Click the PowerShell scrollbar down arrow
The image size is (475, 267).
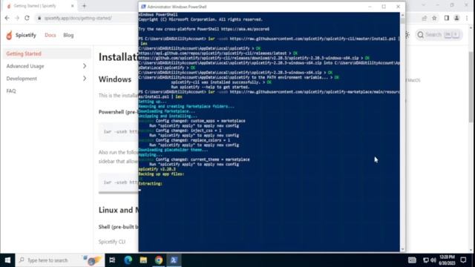pyautogui.click(x=402, y=249)
